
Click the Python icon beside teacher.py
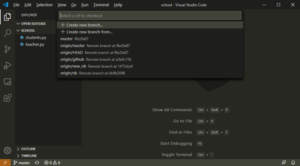(x=22, y=45)
